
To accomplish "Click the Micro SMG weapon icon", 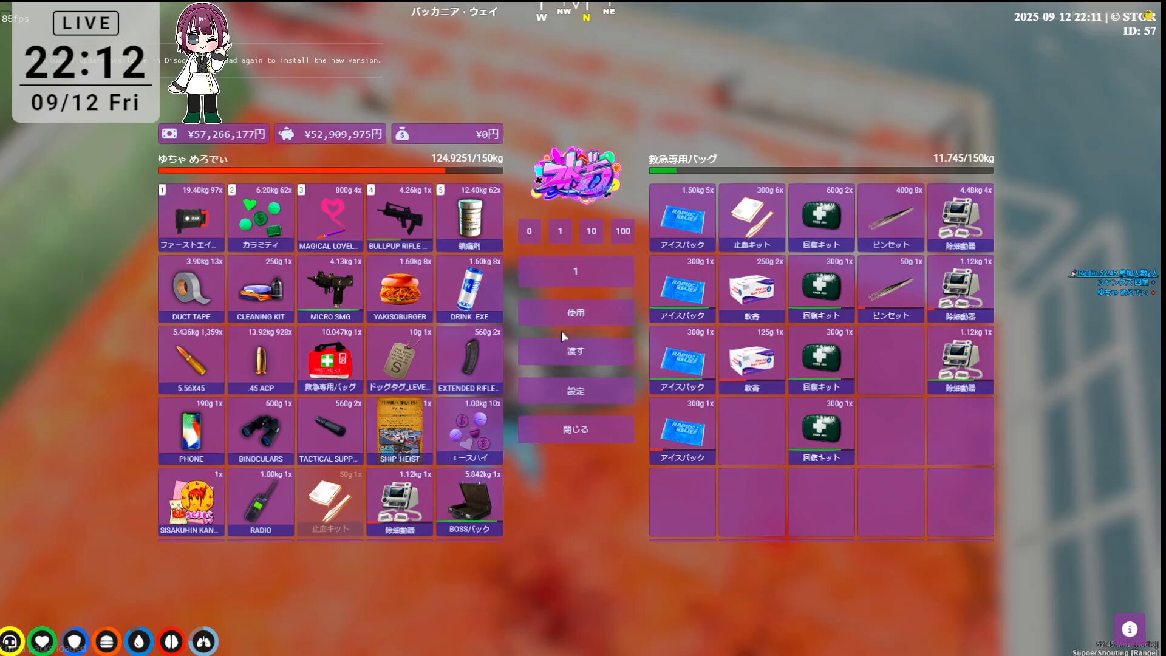I will pos(330,289).
